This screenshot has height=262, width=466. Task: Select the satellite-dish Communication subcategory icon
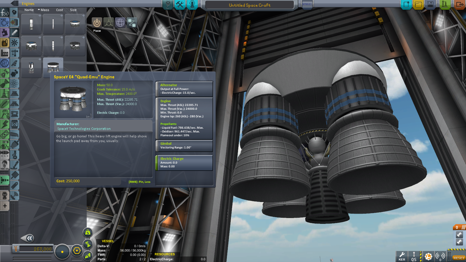pos(15,195)
